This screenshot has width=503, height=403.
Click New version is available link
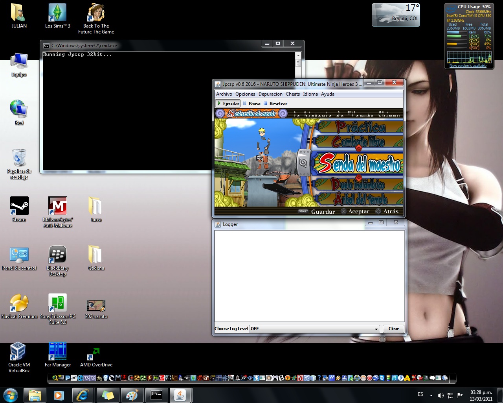point(468,66)
